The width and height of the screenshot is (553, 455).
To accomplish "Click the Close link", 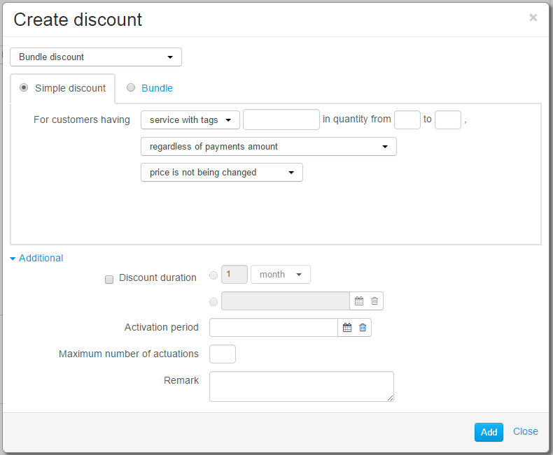I will (525, 431).
